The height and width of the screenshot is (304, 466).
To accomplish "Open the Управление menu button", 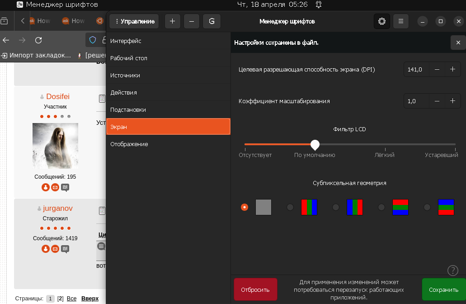I will [134, 21].
